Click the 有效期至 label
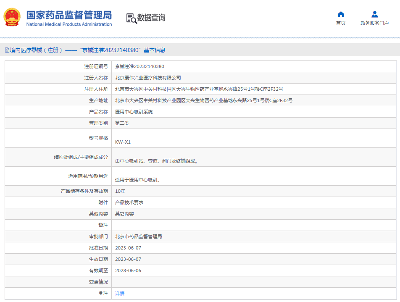 98,270
